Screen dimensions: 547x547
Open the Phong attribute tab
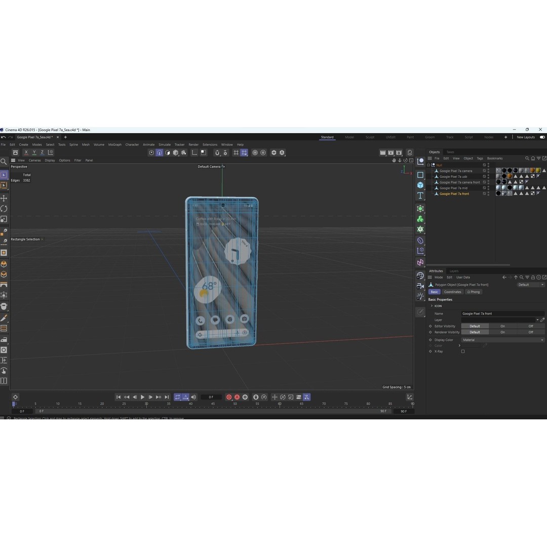[x=474, y=292]
